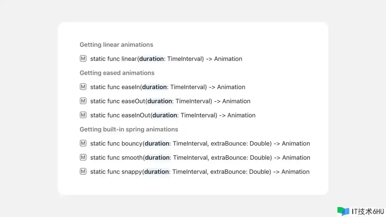Click the Getting built-in spring animations heading

pyautogui.click(x=129, y=129)
